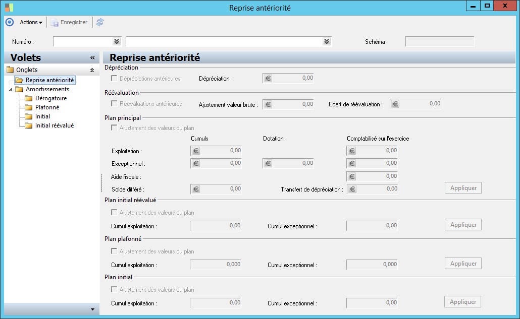
Task: Click the Schéma input field
Action: click(x=440, y=42)
